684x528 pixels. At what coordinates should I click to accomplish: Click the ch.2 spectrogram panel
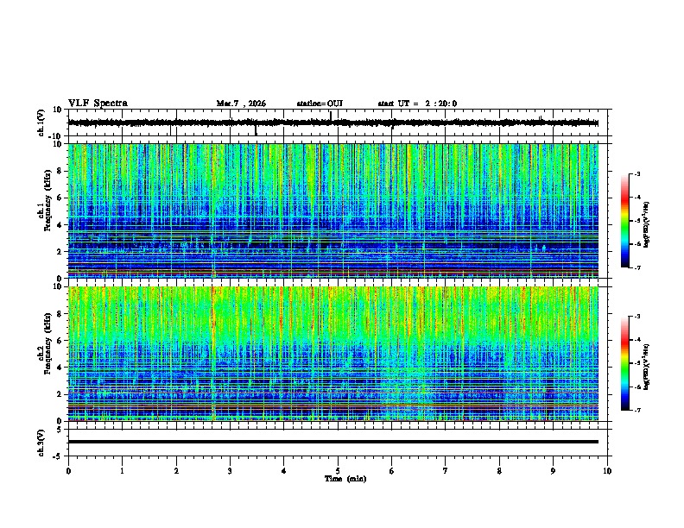click(332, 354)
